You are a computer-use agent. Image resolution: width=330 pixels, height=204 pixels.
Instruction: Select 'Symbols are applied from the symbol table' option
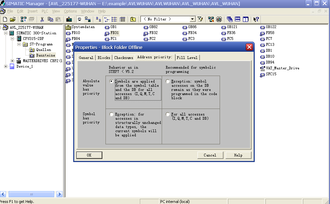[111, 81]
